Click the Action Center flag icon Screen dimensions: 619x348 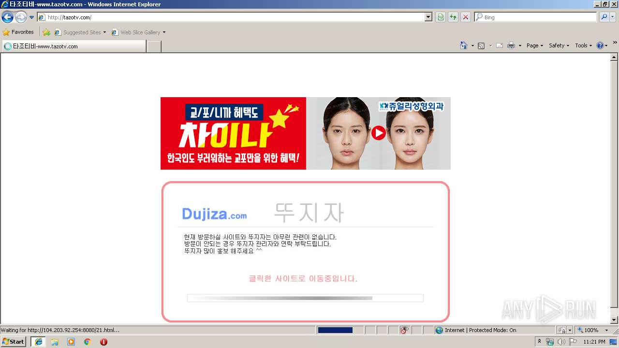[573, 342]
